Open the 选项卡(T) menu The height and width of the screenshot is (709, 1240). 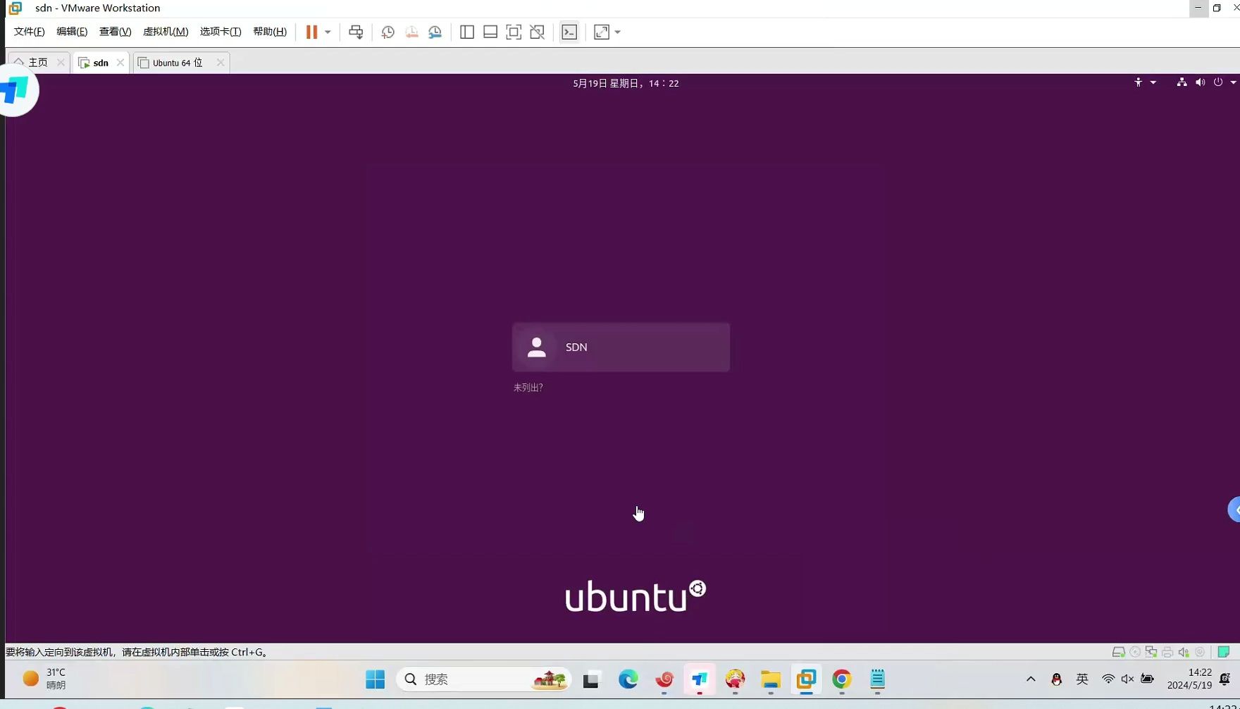(x=221, y=32)
